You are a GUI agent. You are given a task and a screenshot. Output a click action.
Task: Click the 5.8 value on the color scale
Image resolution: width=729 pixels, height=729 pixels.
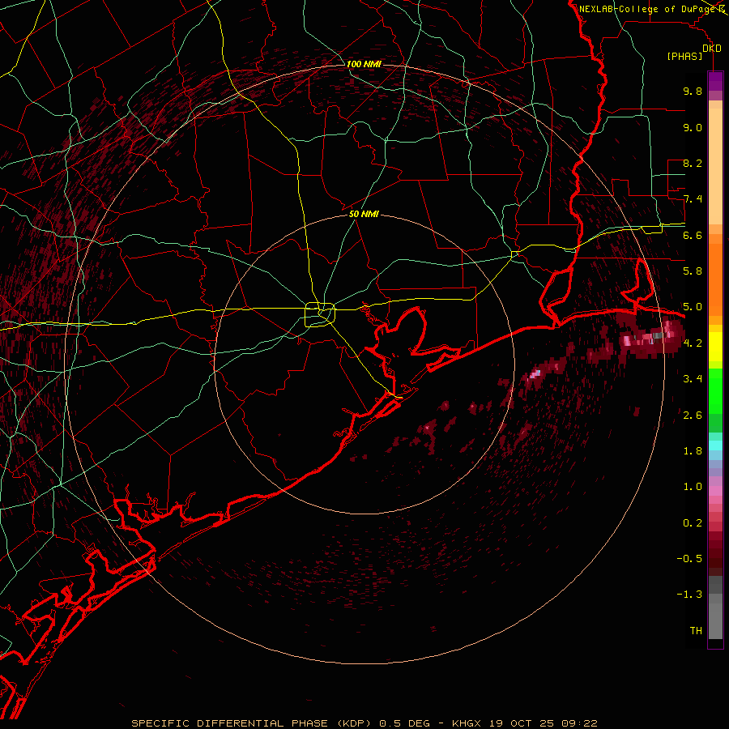[x=693, y=271]
